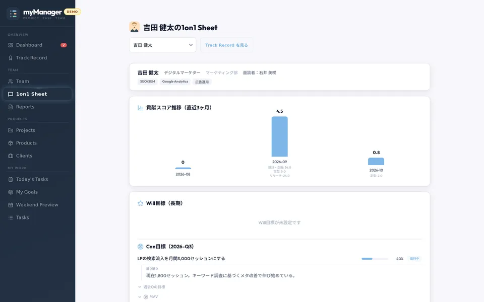This screenshot has height=302, width=484.
Task: Click the reflection note starting 現在1,800セッション
Action: pyautogui.click(x=221, y=275)
